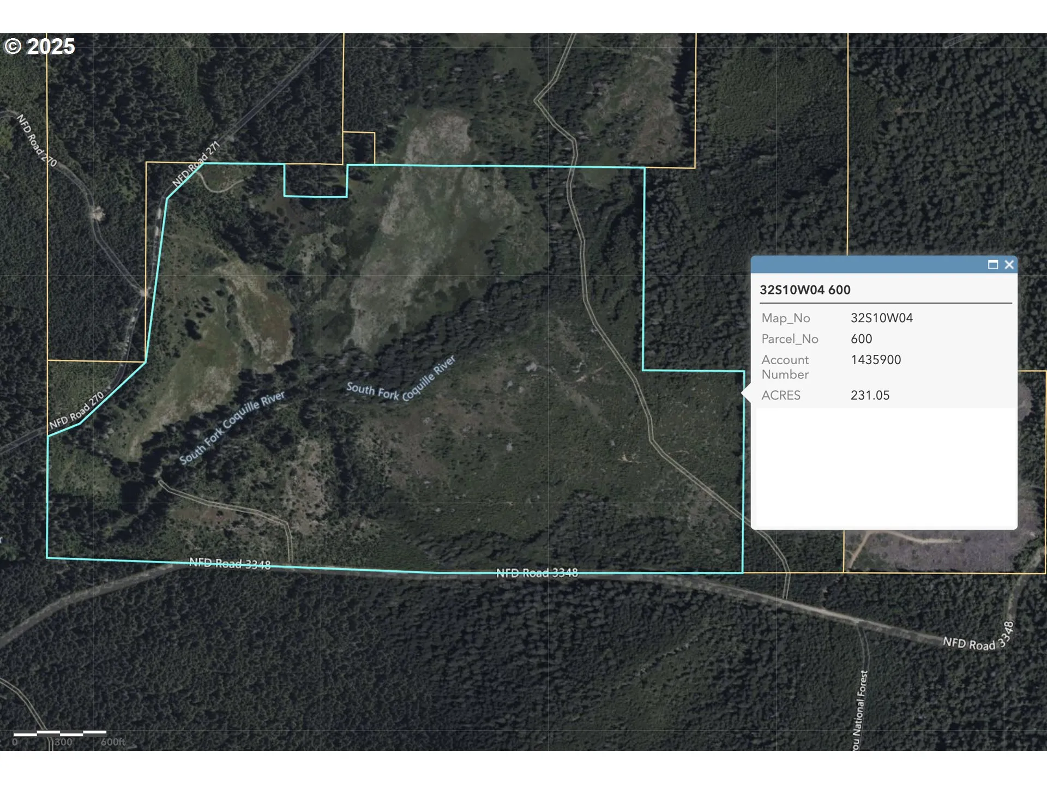Maximize the parcel info popup
1047x785 pixels.
point(992,264)
